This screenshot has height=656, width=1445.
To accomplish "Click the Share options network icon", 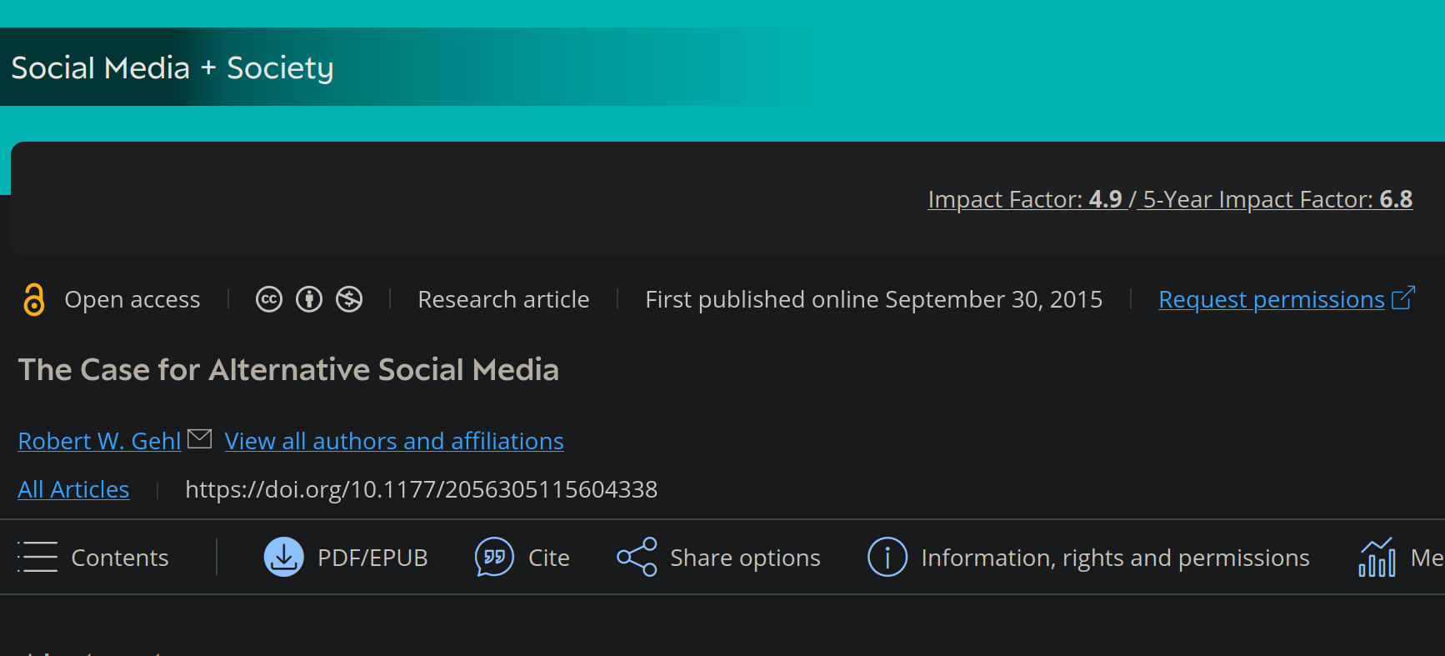I will coord(637,557).
